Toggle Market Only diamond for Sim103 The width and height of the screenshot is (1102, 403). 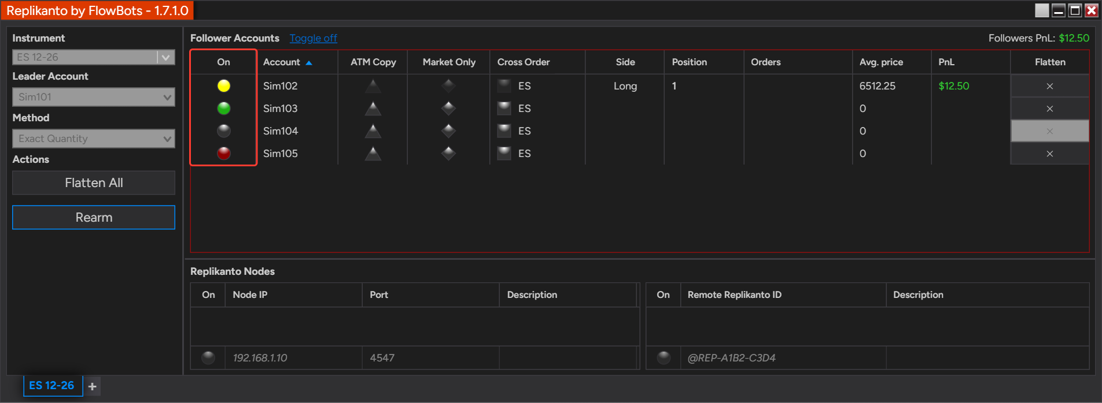coord(448,109)
